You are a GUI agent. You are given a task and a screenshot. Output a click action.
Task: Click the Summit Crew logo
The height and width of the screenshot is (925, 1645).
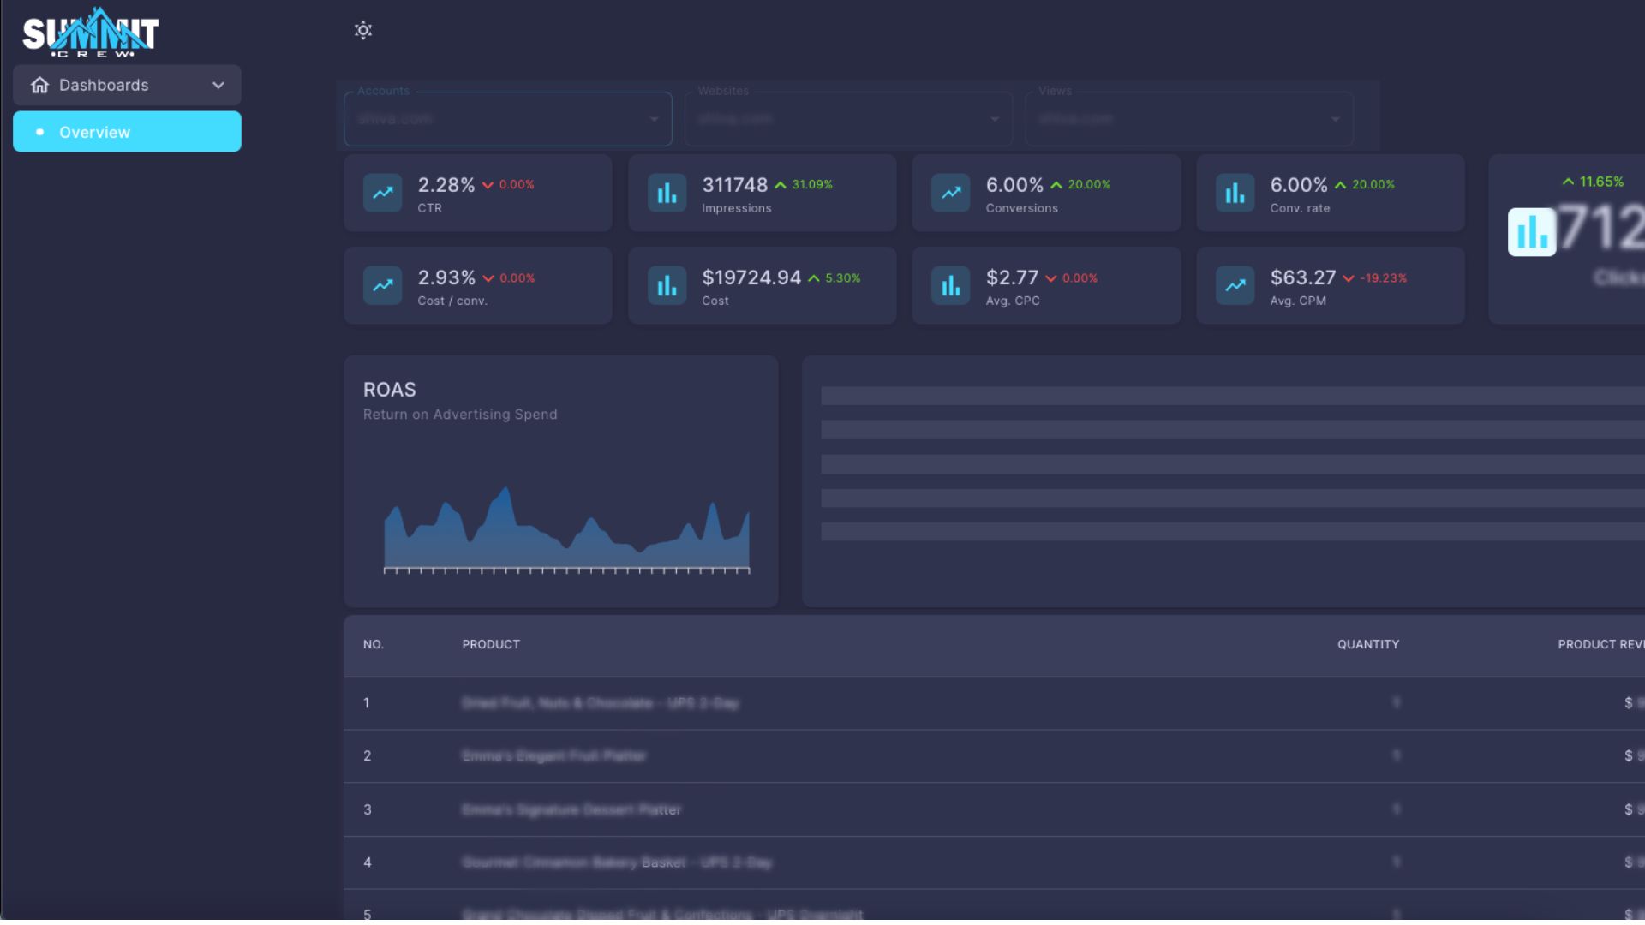91,33
